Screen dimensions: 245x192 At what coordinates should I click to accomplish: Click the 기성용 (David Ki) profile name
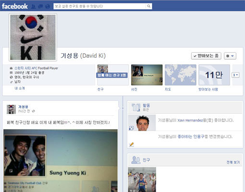pos(83,56)
